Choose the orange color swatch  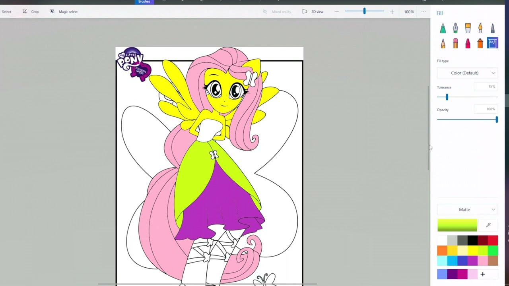tap(442, 251)
